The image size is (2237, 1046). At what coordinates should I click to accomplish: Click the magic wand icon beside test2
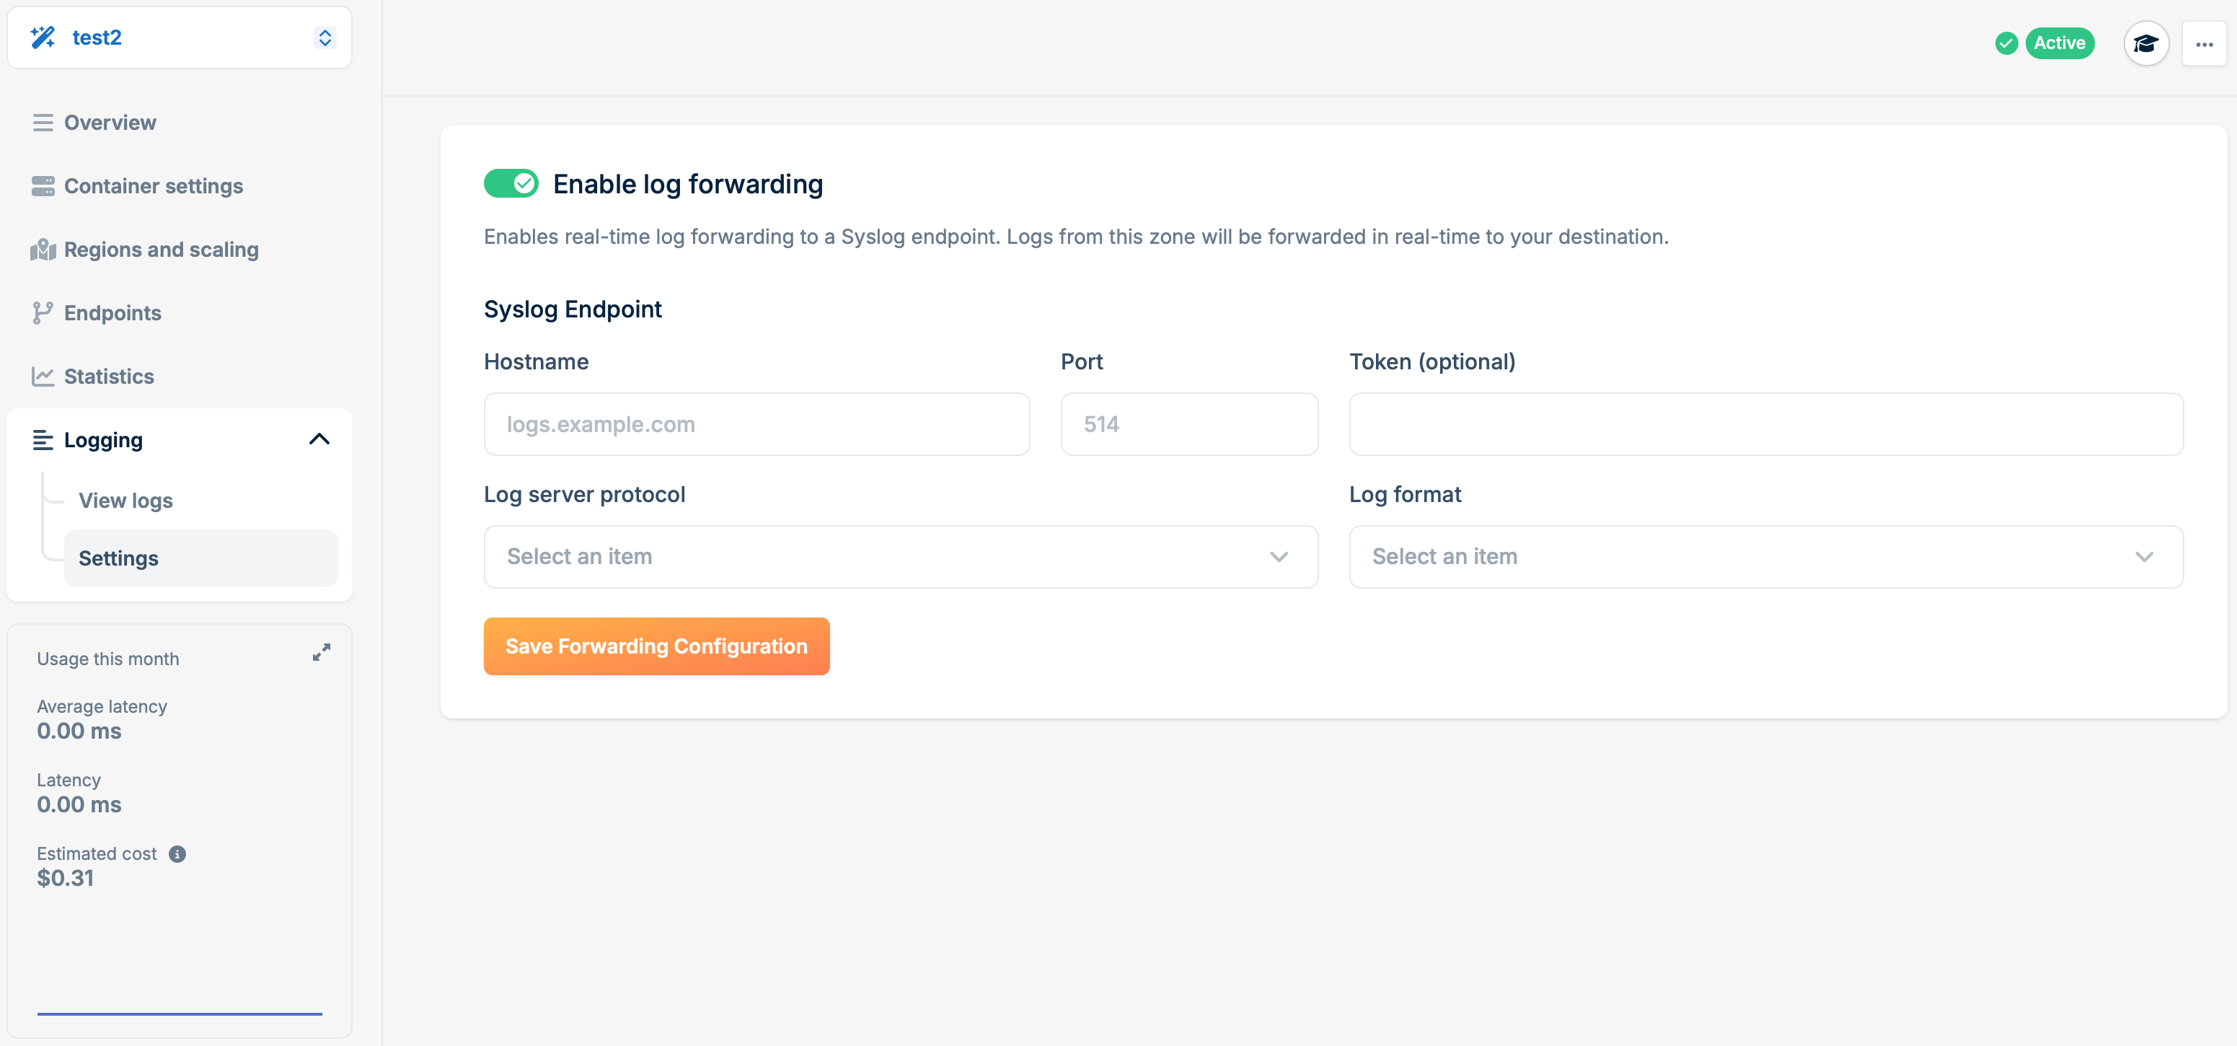(43, 38)
